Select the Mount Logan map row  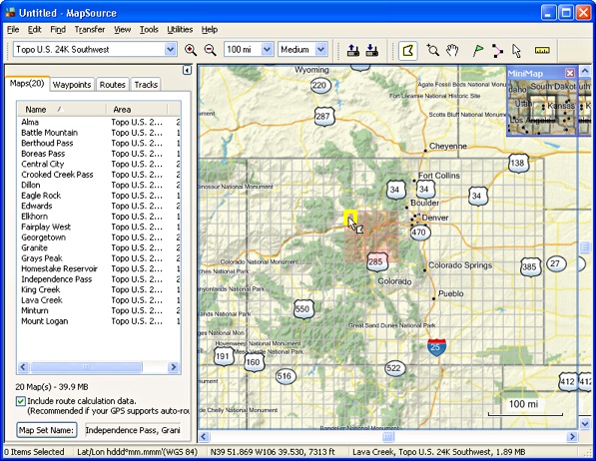tap(99, 321)
